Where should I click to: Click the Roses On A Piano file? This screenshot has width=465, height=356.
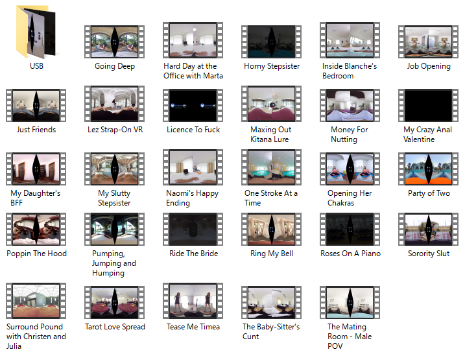[350, 228]
